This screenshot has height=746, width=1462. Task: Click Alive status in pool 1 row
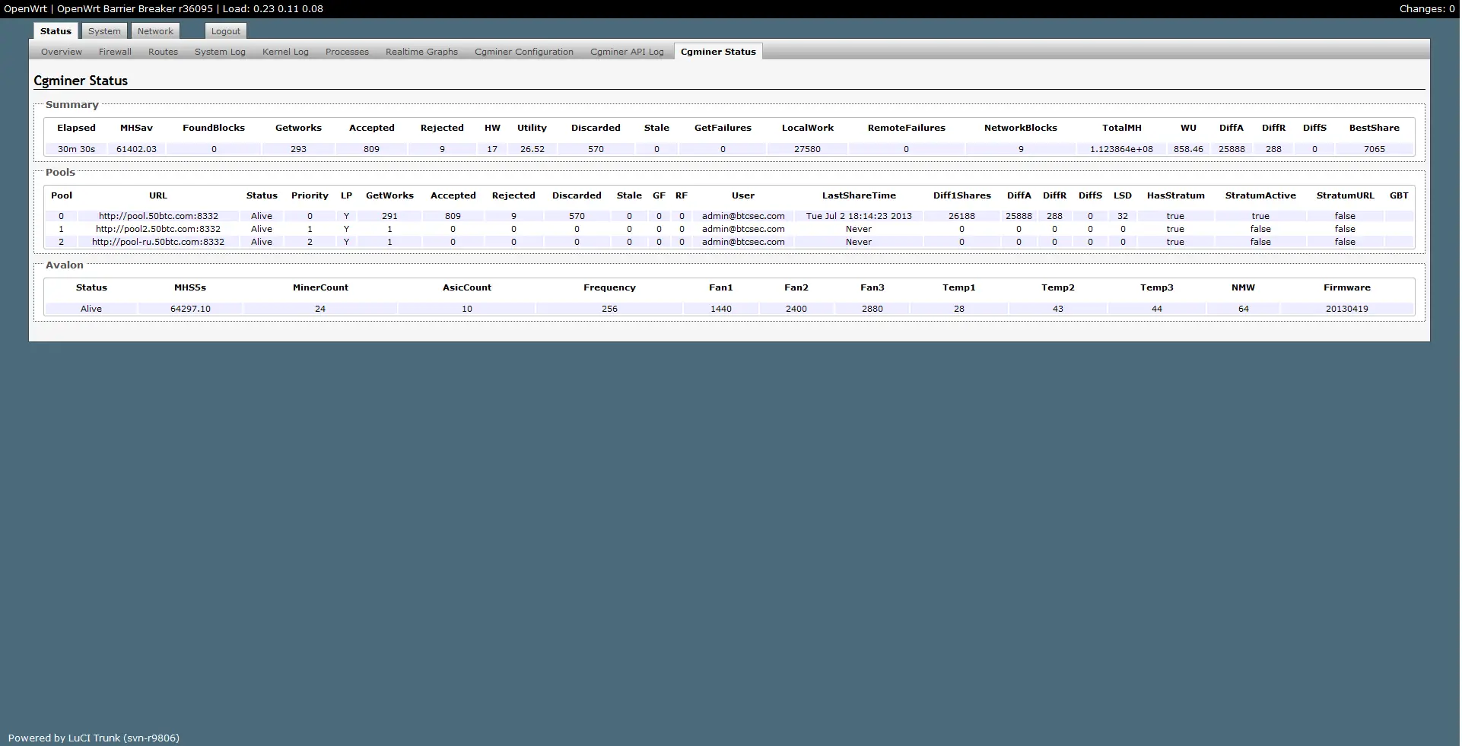coord(262,229)
